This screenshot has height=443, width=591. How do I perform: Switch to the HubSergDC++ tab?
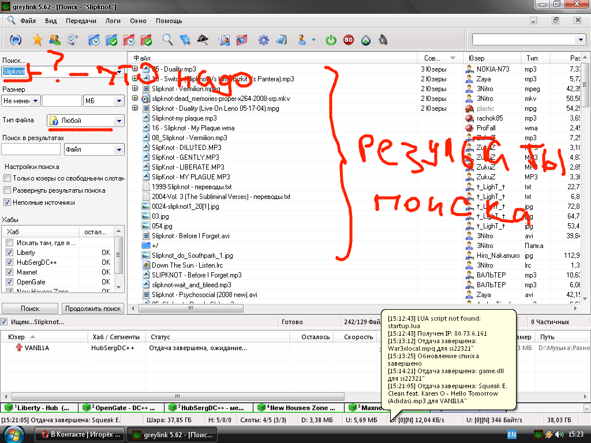(x=208, y=408)
